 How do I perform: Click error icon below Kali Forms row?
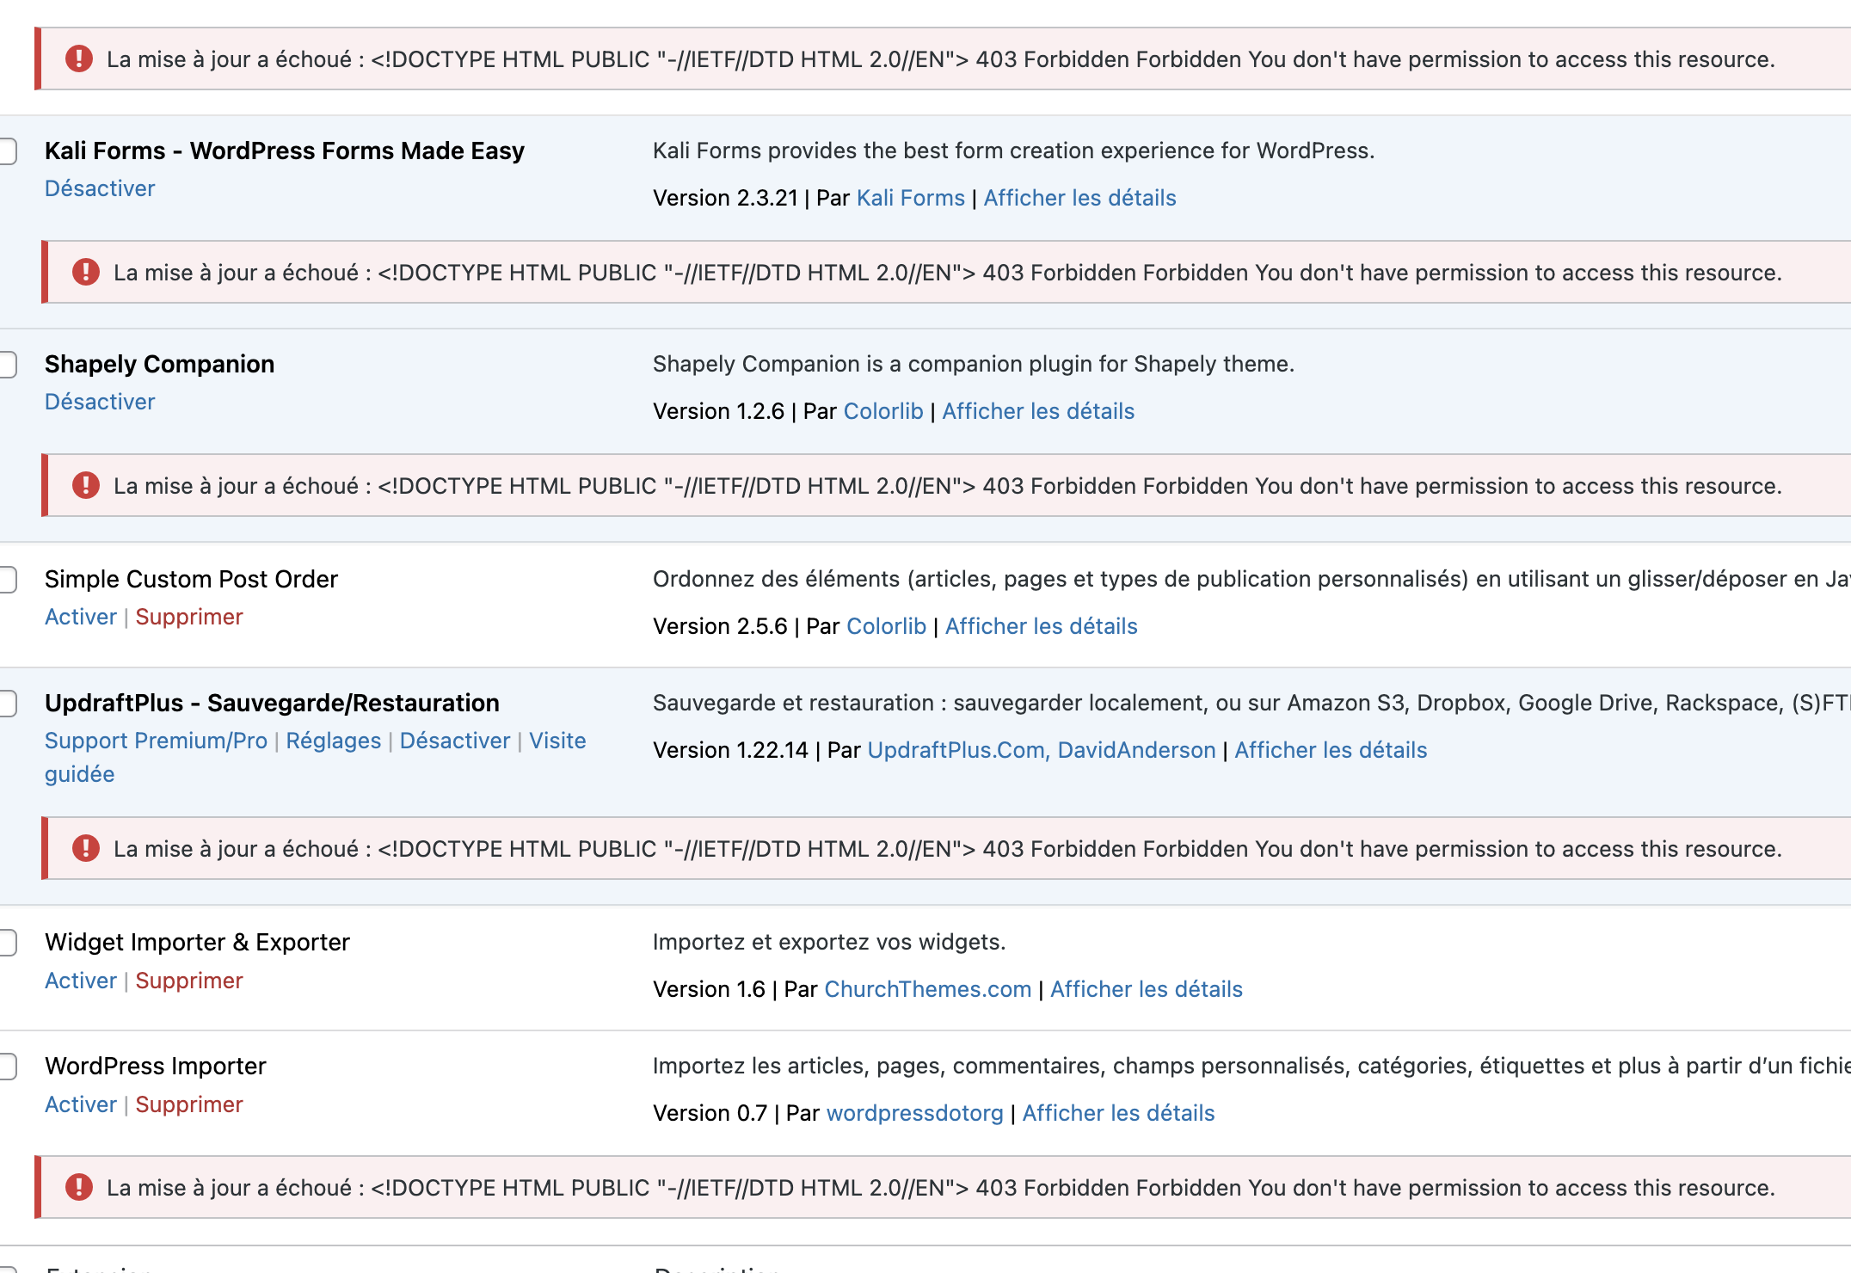pos(85,273)
